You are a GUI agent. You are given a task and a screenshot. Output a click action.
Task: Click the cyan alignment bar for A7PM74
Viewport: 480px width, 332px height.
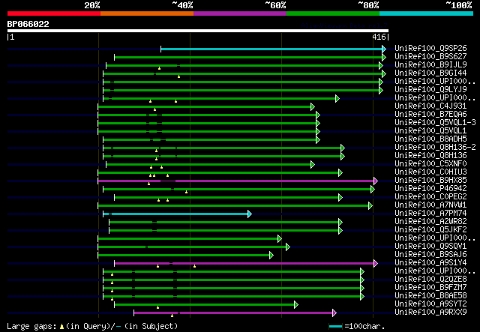tap(175, 214)
